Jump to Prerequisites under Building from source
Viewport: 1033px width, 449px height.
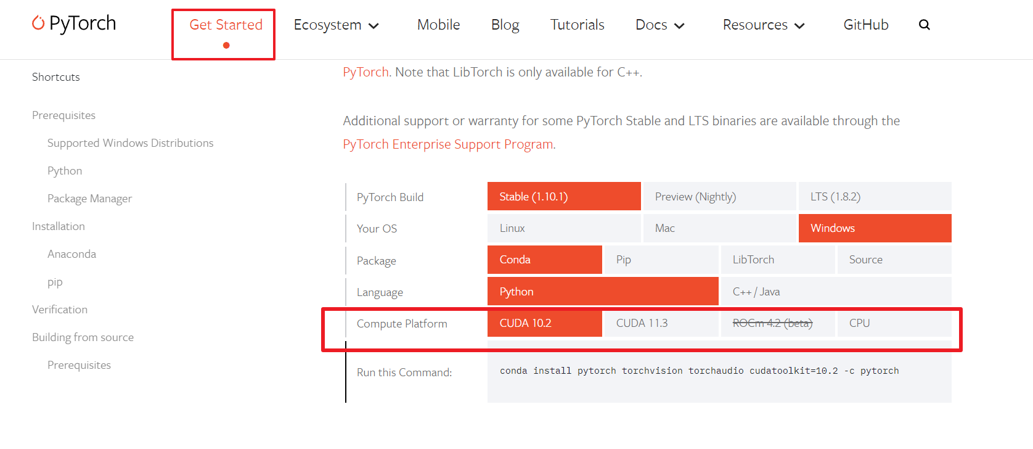[79, 365]
